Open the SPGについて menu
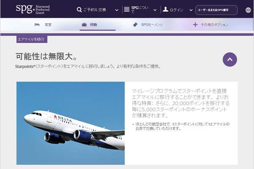This screenshot has width=254, height=169. (140, 10)
